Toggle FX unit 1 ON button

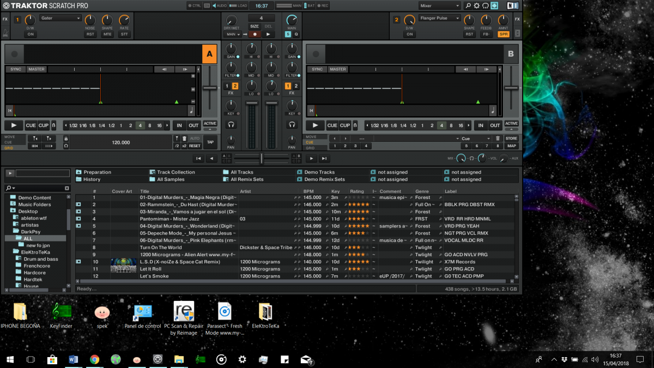tap(30, 34)
